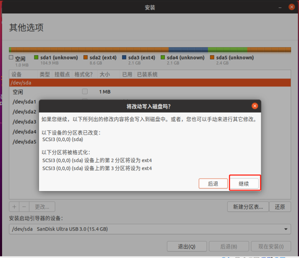Click the blue sda3 segment in partition bar
Screen dimensions: 299x258
tap(188, 50)
